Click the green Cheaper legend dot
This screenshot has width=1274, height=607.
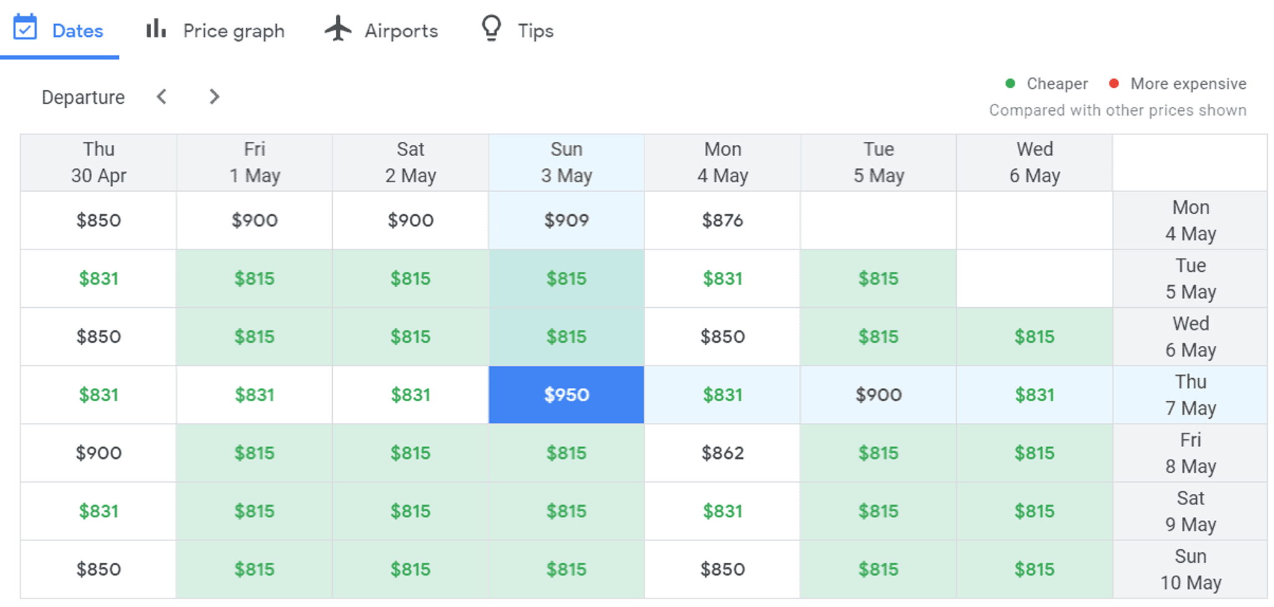(x=1010, y=83)
